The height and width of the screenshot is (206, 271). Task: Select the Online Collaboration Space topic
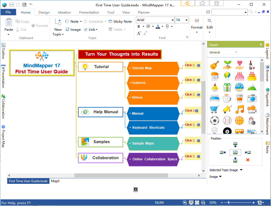tap(153, 159)
